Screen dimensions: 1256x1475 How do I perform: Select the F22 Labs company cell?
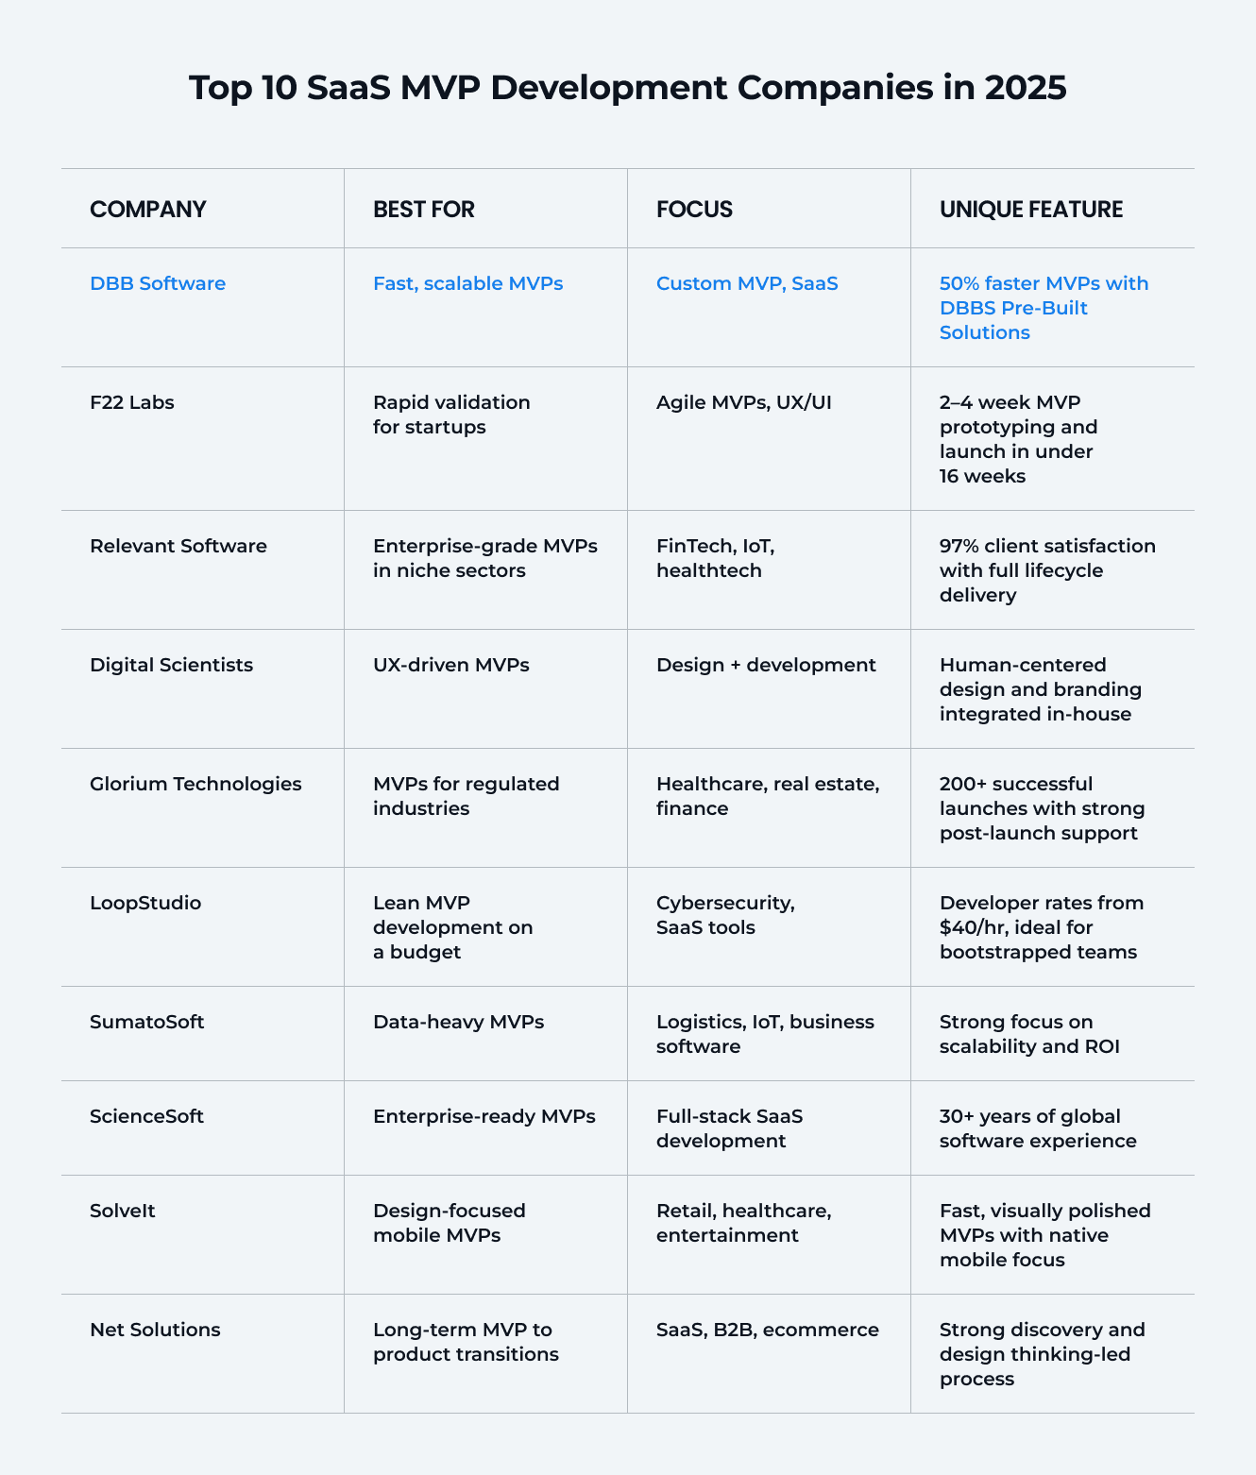coord(132,402)
